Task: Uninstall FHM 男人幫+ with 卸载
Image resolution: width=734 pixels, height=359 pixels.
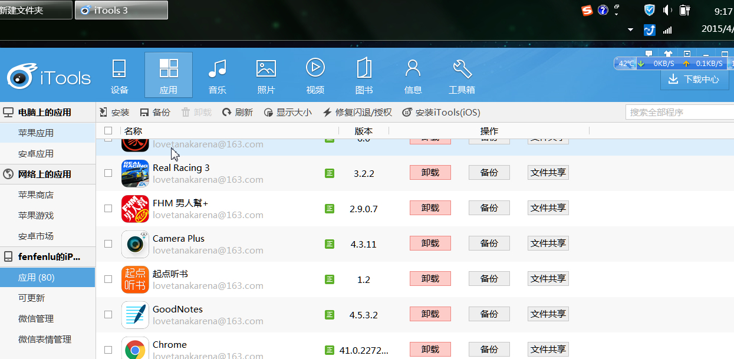Action: [430, 208]
